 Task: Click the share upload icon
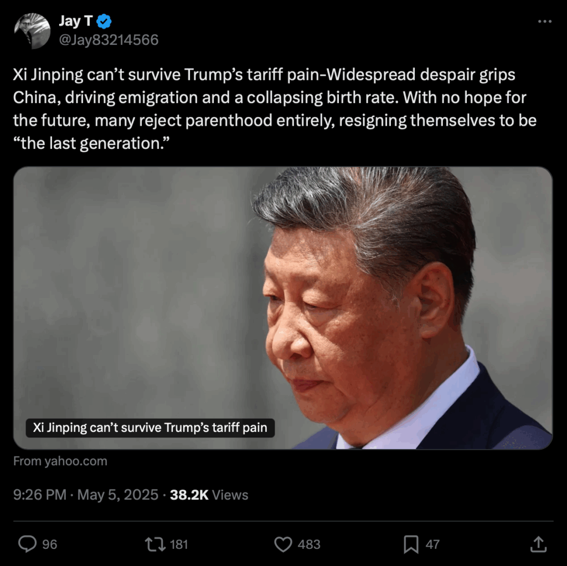coord(538,544)
